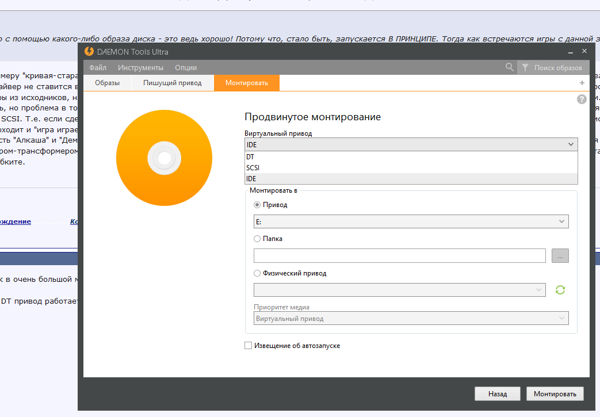Add a new tab with plus icon
This screenshot has height=417, width=600.
tap(582, 83)
